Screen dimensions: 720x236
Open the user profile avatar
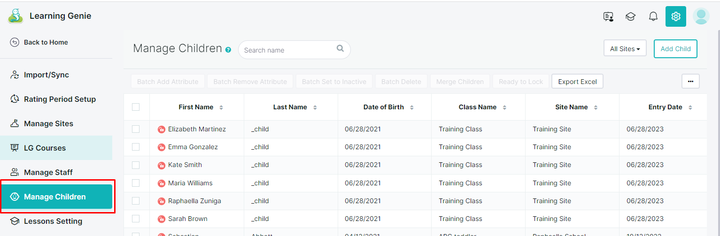[701, 16]
